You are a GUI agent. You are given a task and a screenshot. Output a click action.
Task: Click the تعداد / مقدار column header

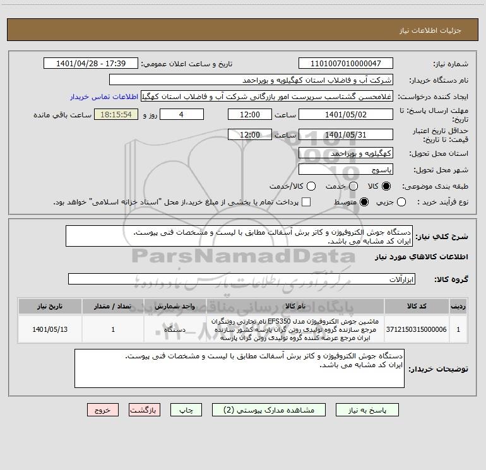click(x=113, y=306)
